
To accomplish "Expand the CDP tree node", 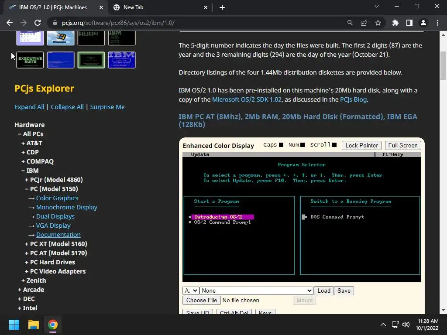I will click(30, 152).
